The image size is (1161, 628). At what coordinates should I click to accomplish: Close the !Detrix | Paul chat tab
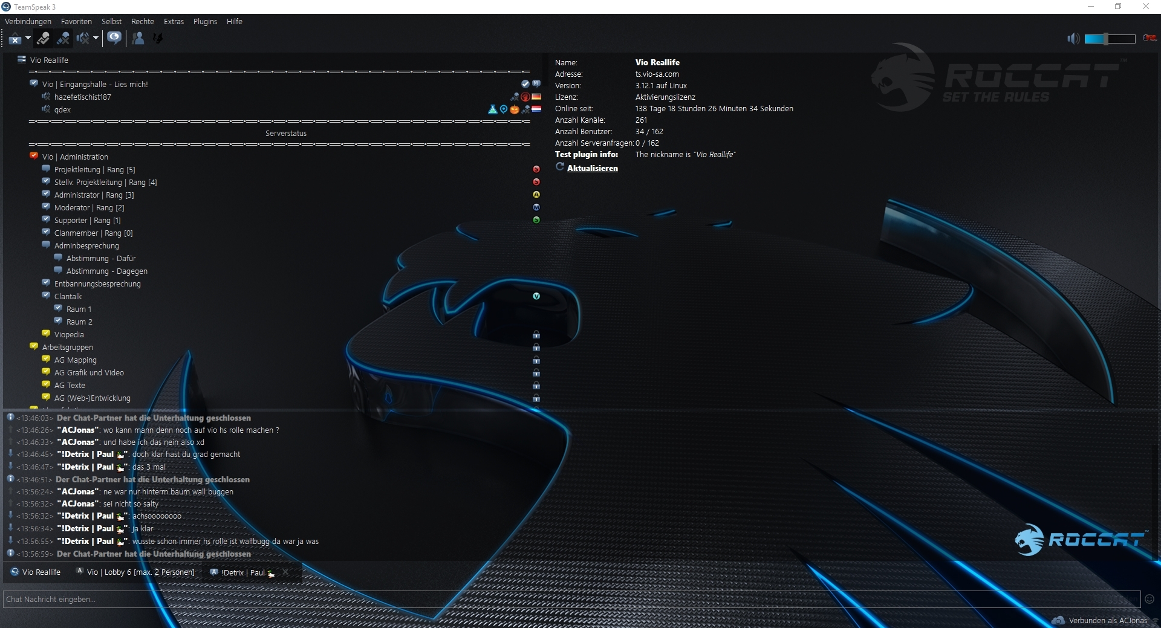click(x=285, y=572)
